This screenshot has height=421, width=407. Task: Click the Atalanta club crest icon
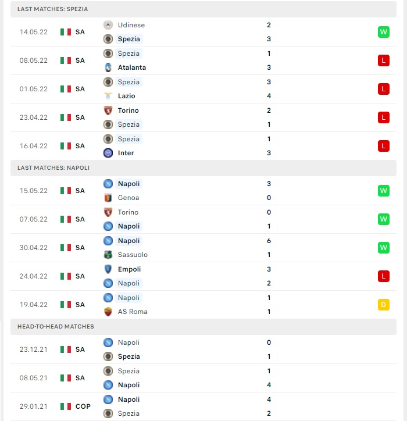coord(108,67)
